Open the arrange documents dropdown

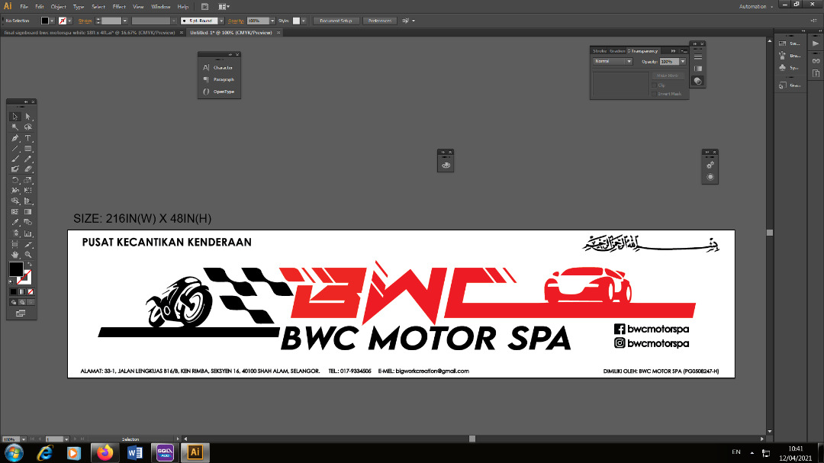[224, 7]
